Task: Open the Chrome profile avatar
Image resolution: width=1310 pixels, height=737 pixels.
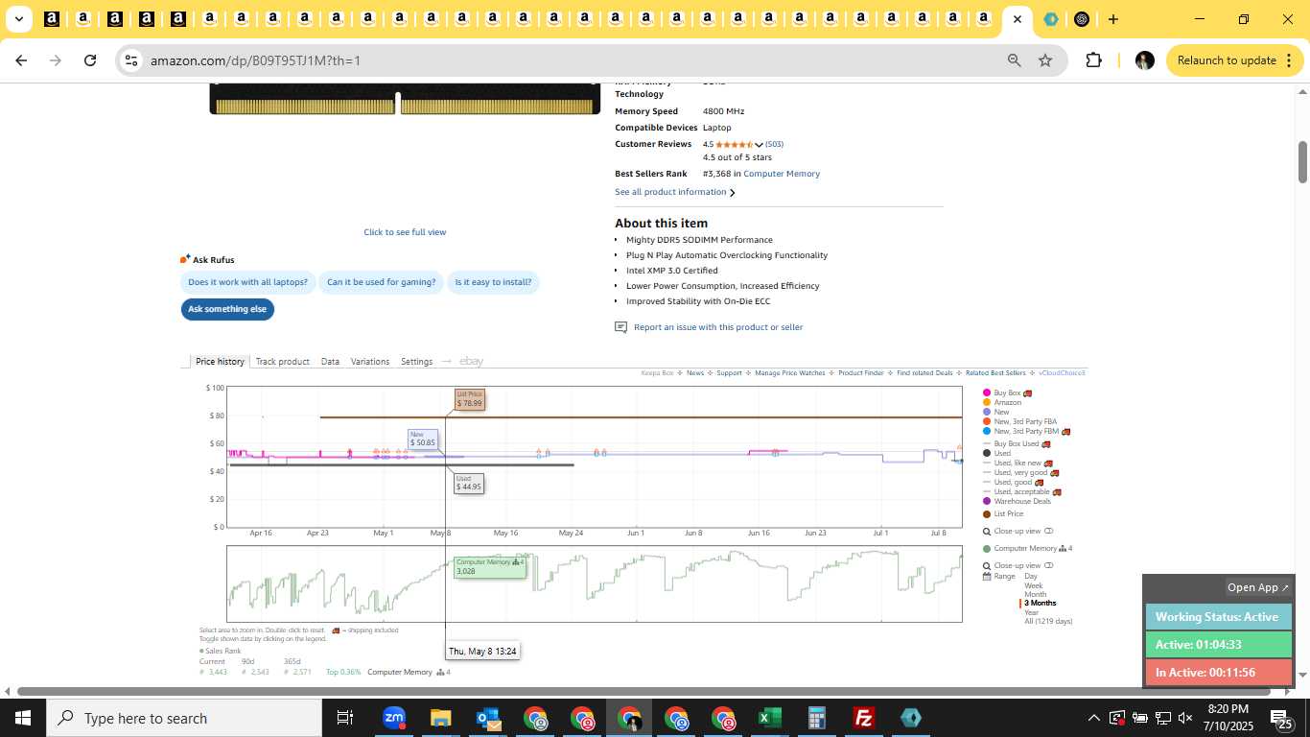Action: (x=1144, y=60)
